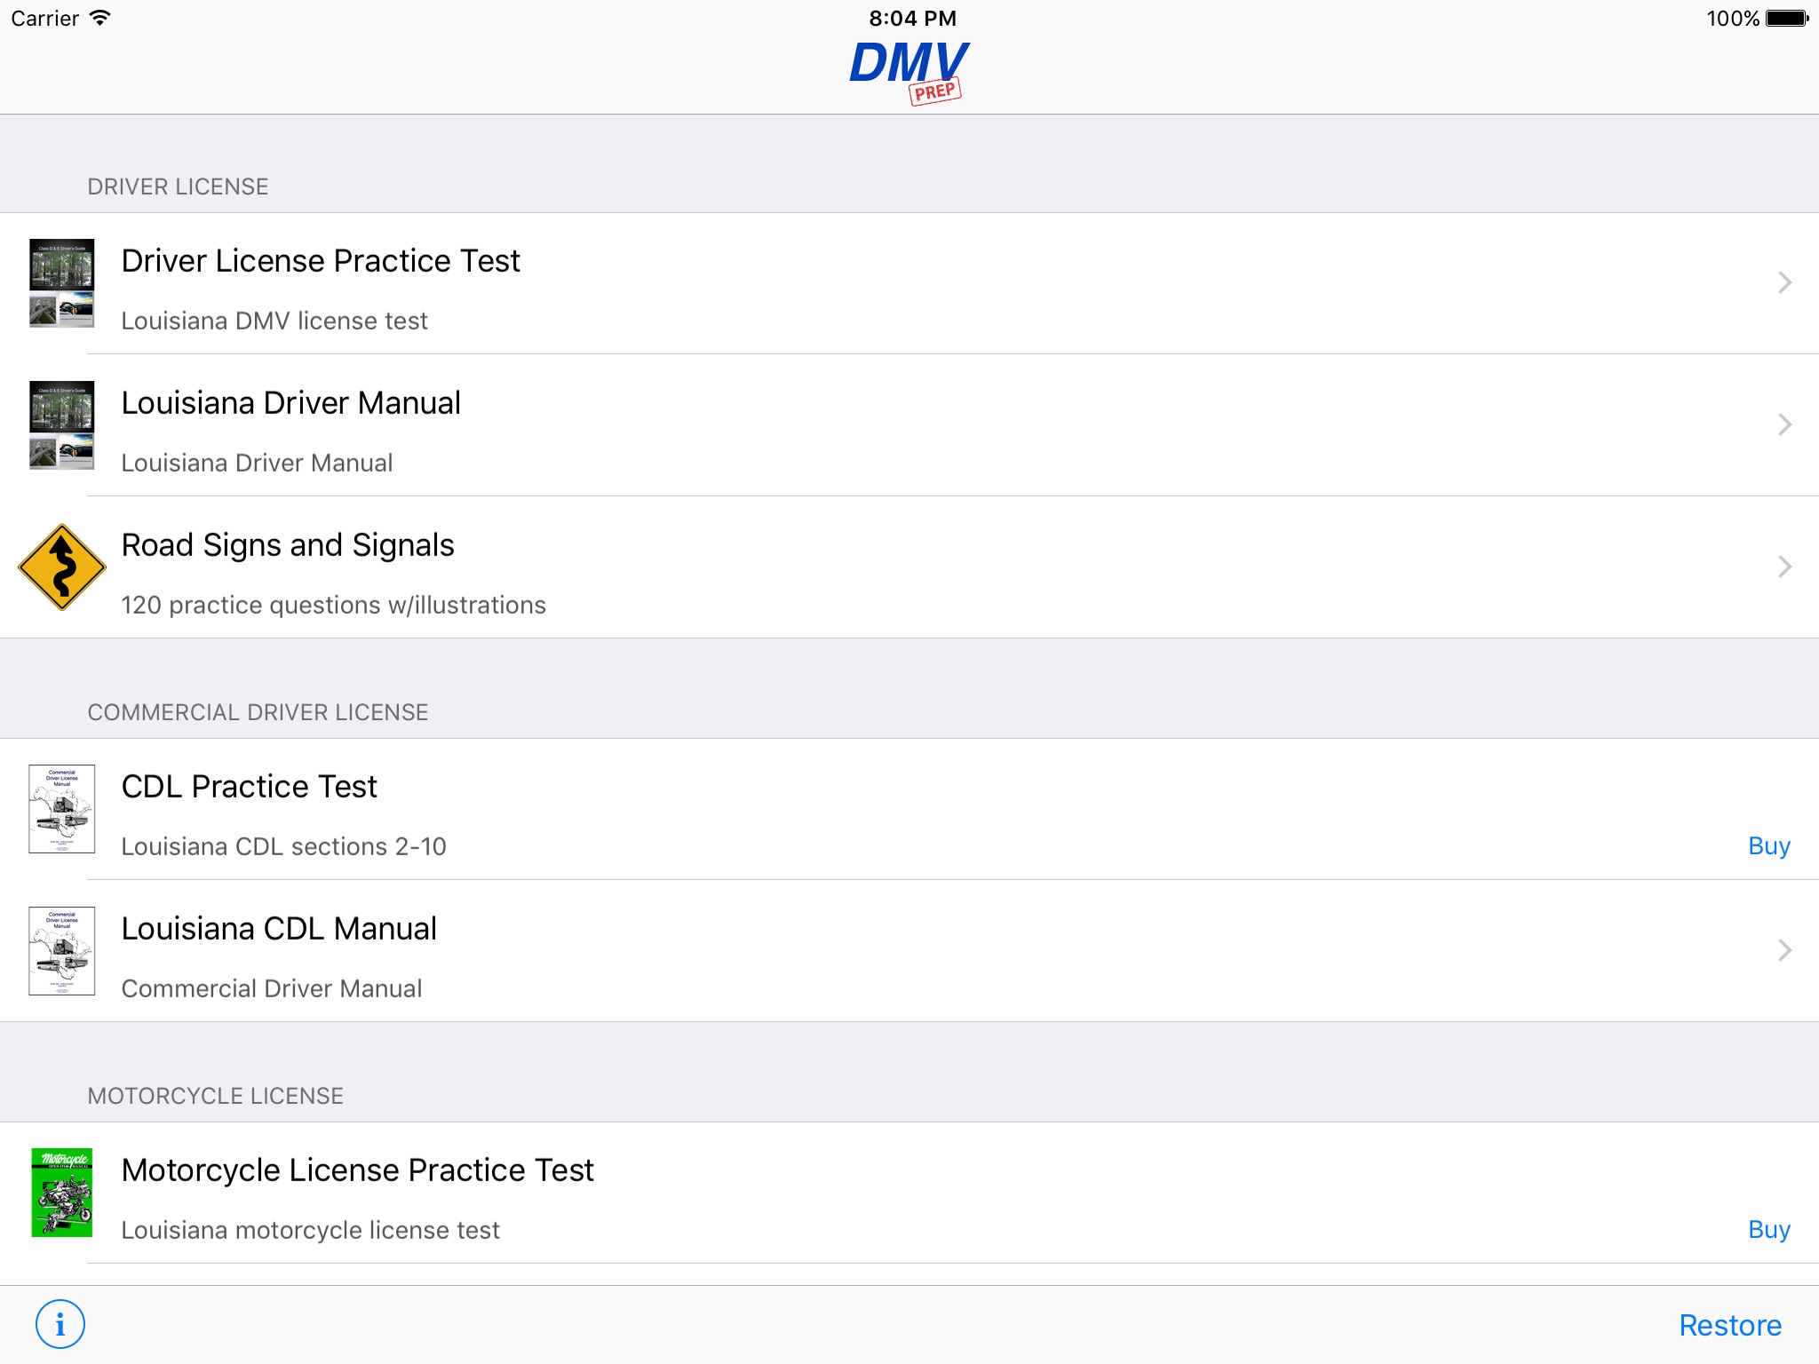Tap the chevron for Louisiana Driver Manual

pyautogui.click(x=1784, y=424)
